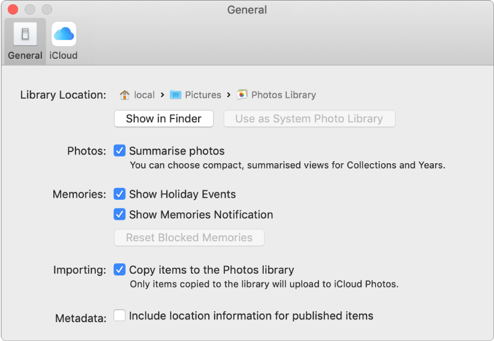Select the General tab label

click(x=24, y=55)
